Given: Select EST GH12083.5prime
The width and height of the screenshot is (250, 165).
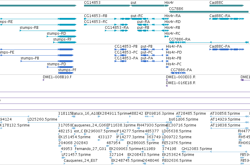Looking at the screenshot, I should click(x=214, y=152).
